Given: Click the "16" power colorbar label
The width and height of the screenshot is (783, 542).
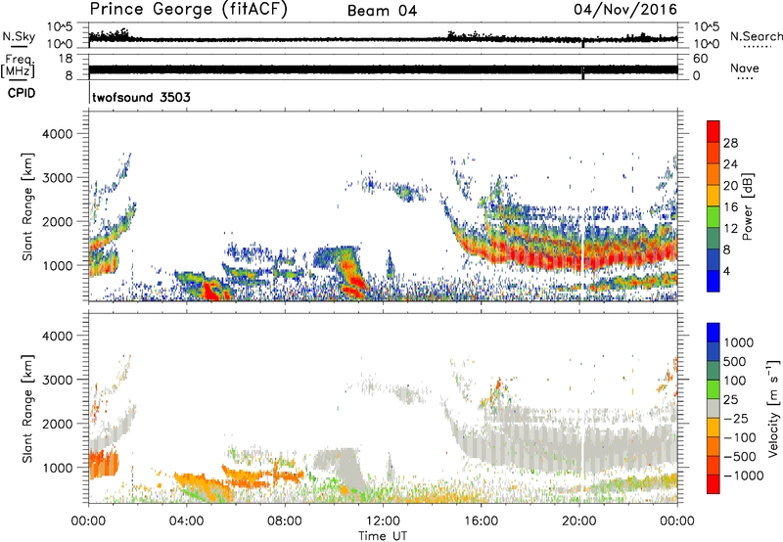Looking at the screenshot, I should click(x=730, y=207).
